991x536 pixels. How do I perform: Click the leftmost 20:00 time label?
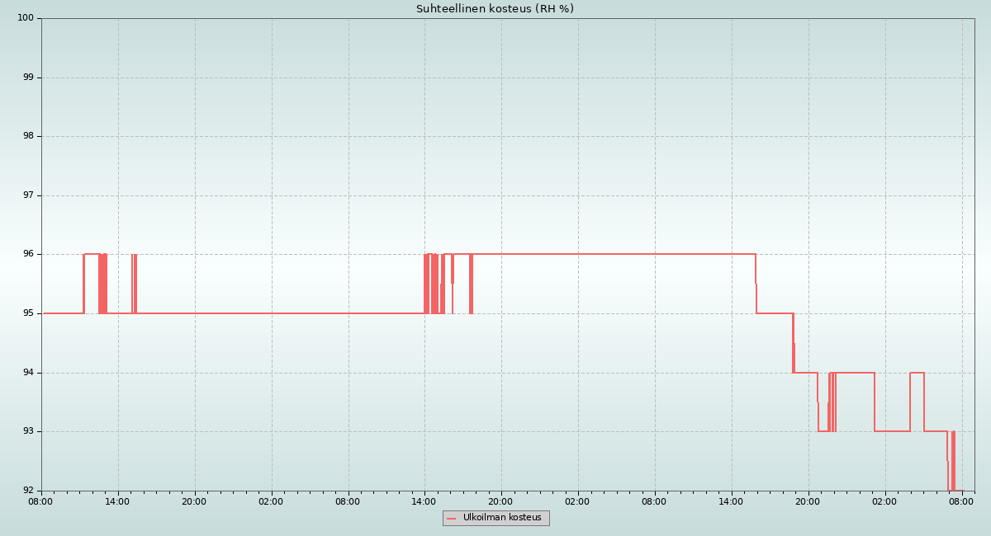click(x=194, y=501)
